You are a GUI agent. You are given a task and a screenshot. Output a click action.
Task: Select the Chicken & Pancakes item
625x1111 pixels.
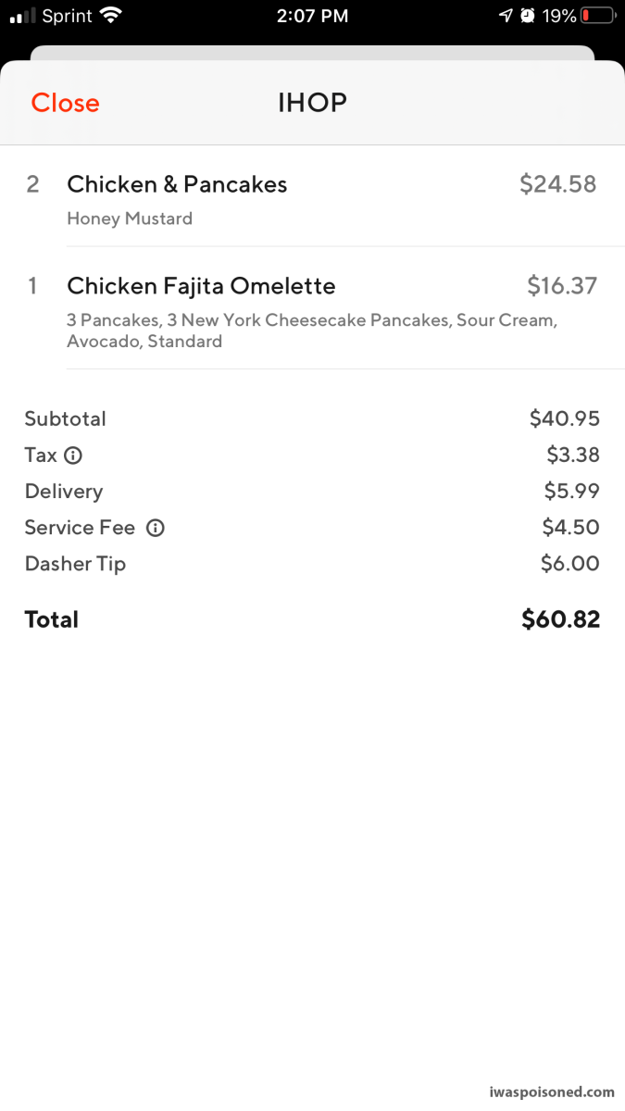pos(177,184)
